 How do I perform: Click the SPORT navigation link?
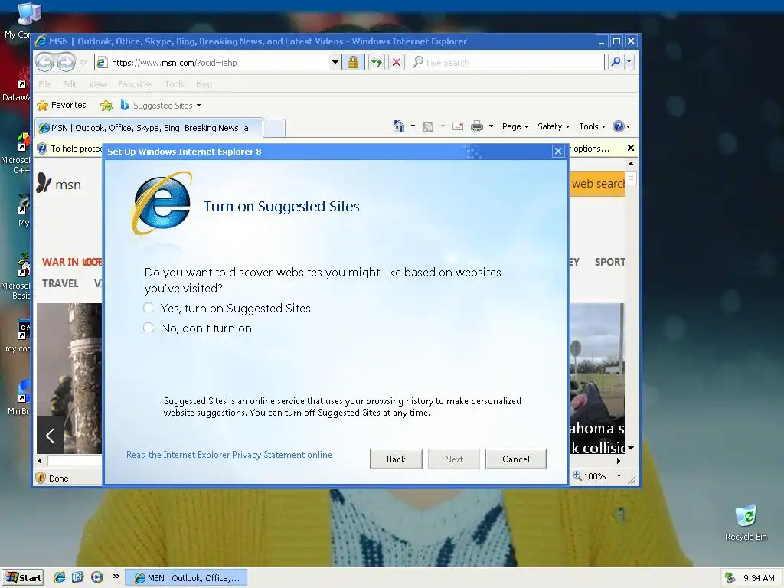click(609, 262)
